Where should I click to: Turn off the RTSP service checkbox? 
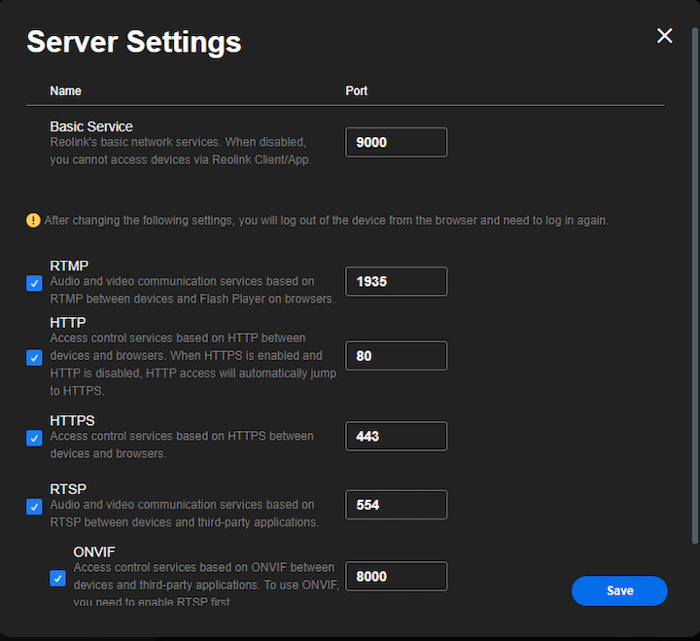tap(34, 507)
